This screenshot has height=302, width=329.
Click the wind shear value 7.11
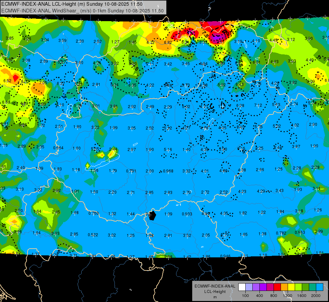coord(150,64)
